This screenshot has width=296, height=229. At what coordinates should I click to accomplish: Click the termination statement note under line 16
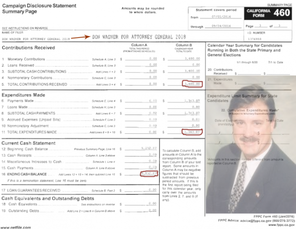(x=47, y=181)
